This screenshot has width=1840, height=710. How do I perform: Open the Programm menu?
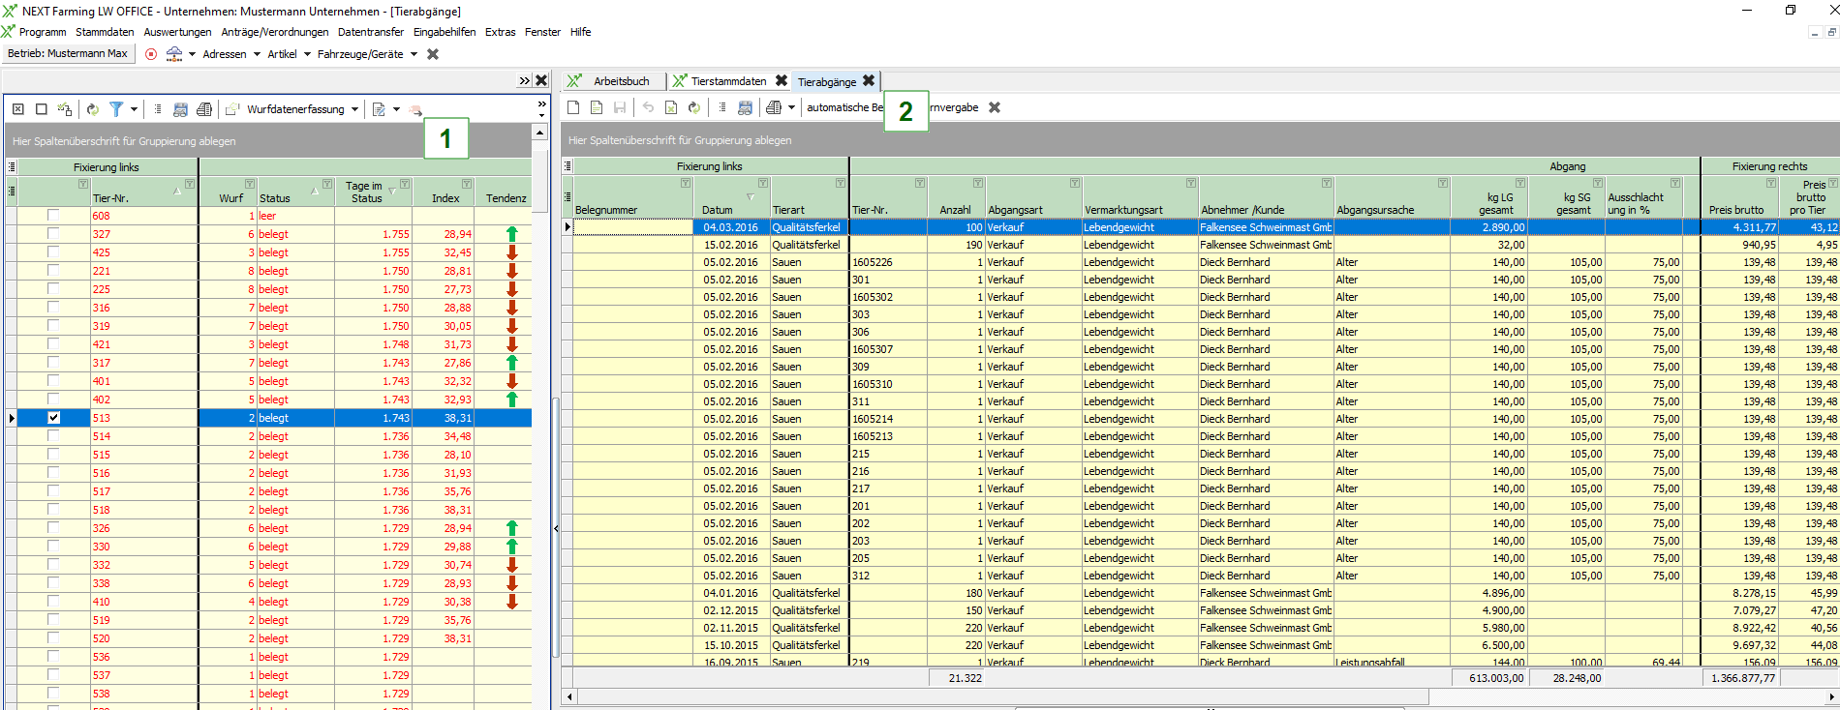click(x=43, y=32)
